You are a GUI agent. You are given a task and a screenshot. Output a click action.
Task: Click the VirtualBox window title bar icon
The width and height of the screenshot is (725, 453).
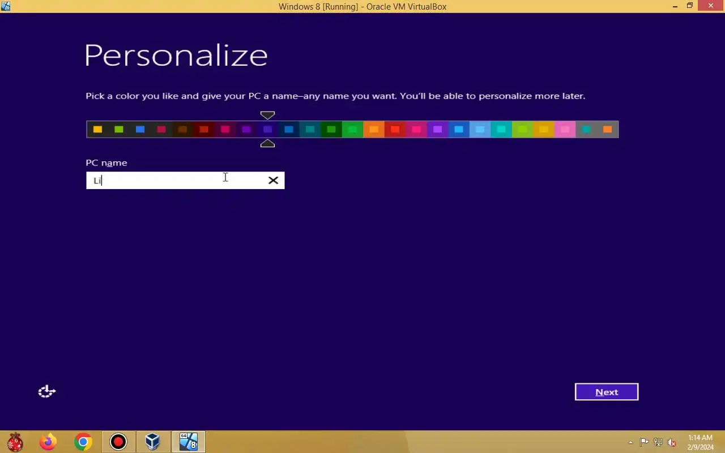(x=6, y=6)
